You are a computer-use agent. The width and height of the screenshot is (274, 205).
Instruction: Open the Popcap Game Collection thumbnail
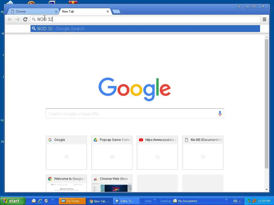pyautogui.click(x=112, y=152)
